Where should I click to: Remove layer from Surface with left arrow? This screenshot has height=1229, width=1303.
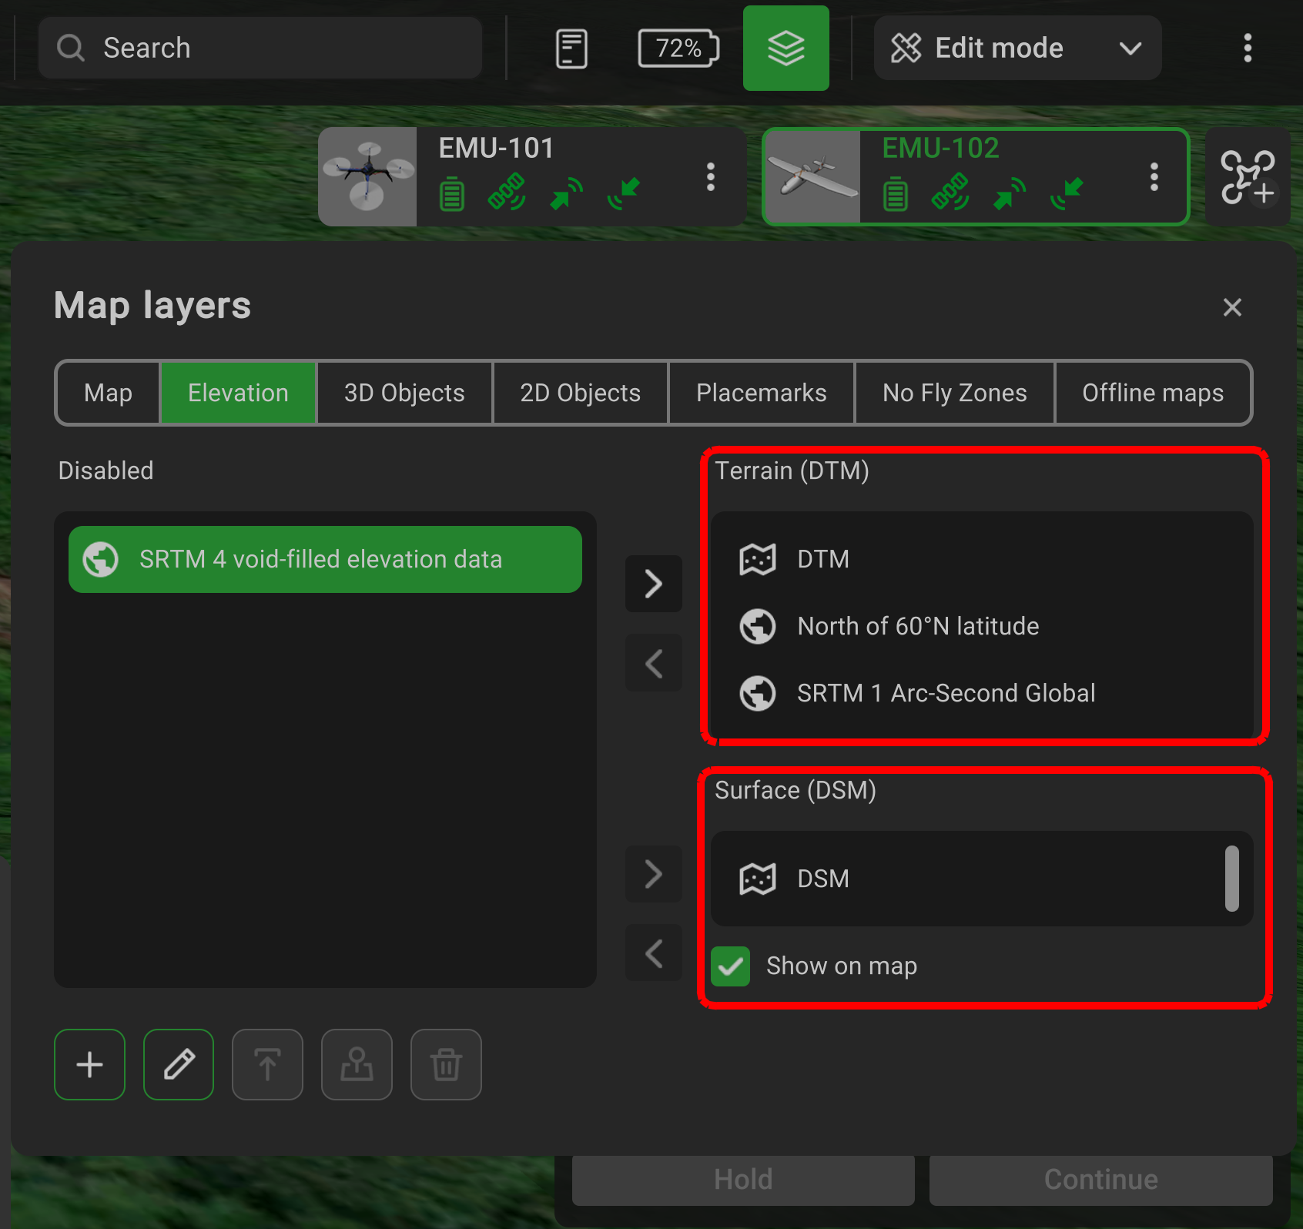tap(654, 953)
